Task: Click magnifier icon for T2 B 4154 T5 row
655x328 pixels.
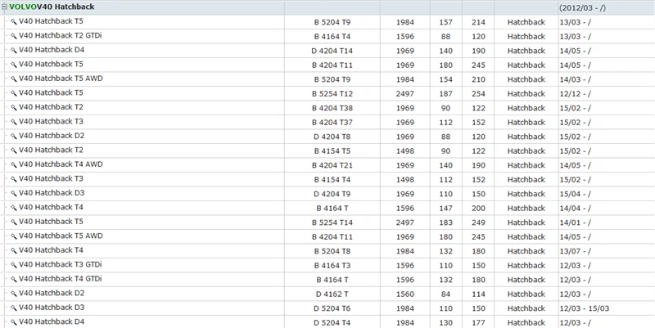Action: 14,151
